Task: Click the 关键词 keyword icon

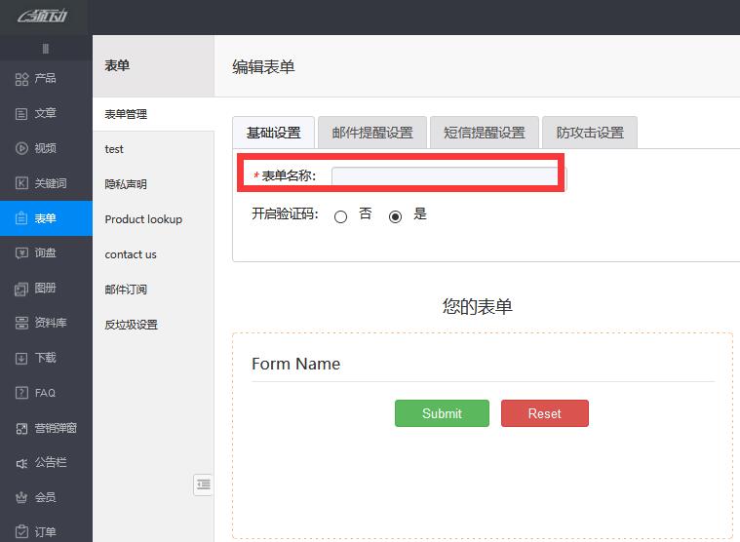Action: pos(21,183)
